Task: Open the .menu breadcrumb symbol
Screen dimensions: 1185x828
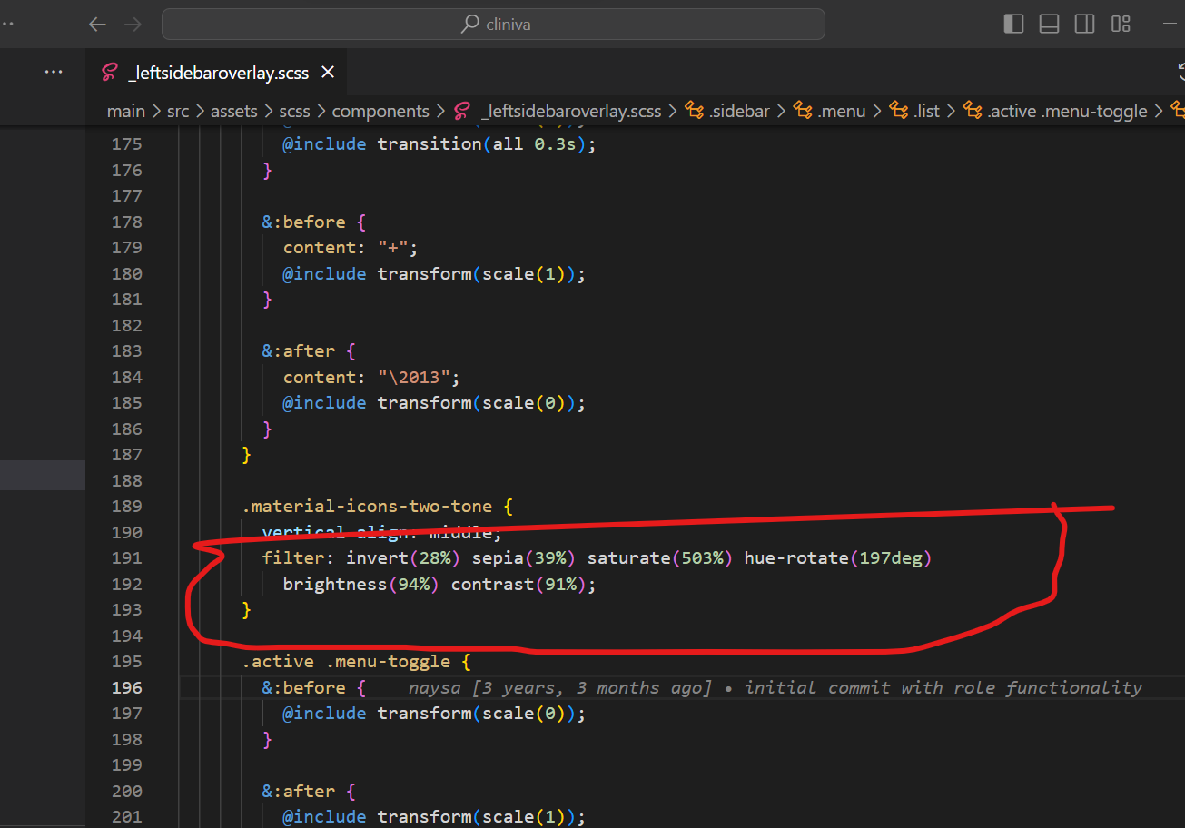Action: pyautogui.click(x=842, y=112)
